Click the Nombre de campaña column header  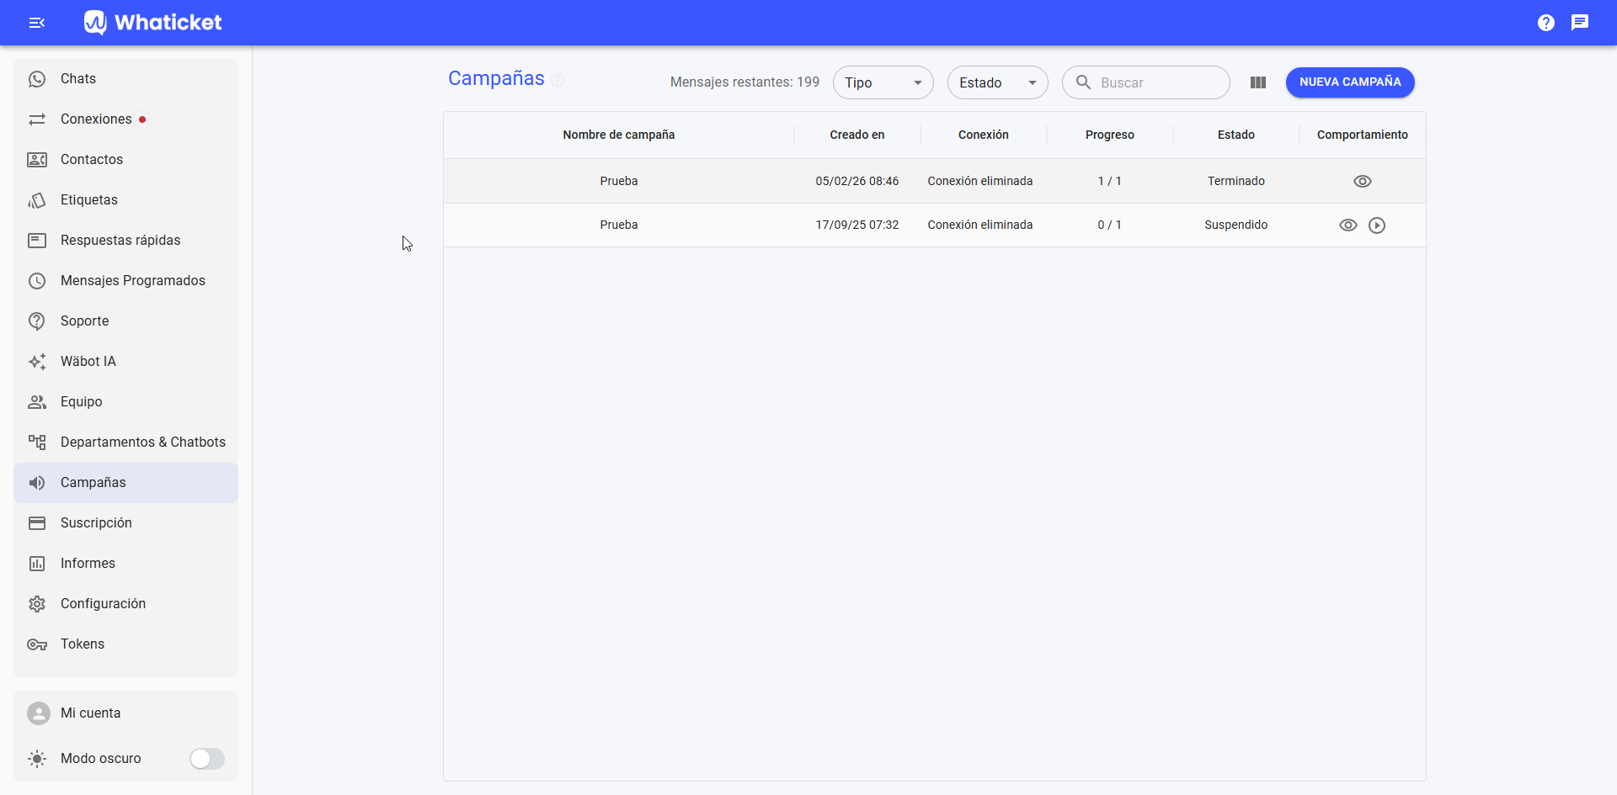[x=619, y=135]
